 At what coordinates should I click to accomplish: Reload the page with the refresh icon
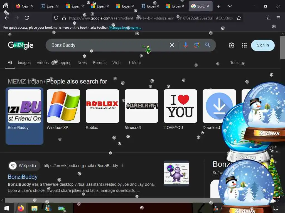[x=27, y=18]
